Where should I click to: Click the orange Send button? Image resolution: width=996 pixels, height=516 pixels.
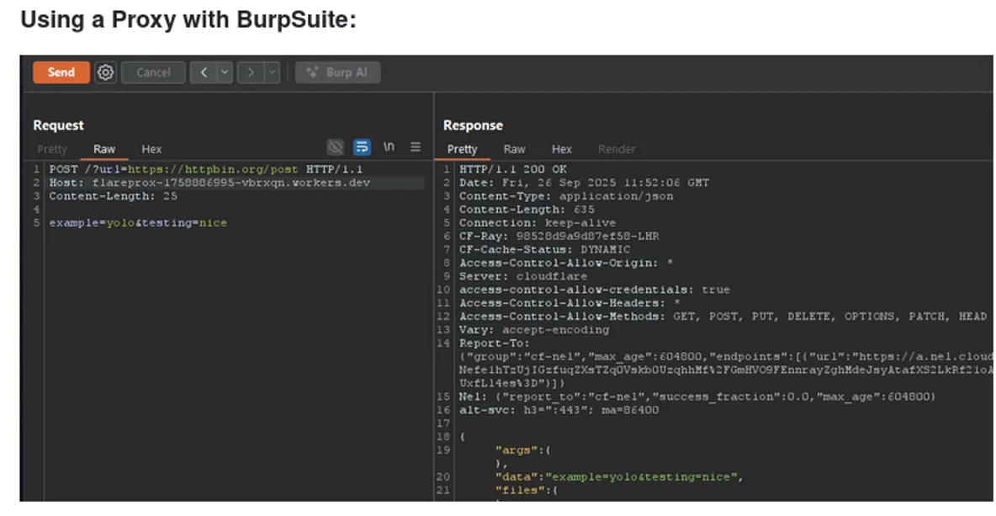coord(61,72)
